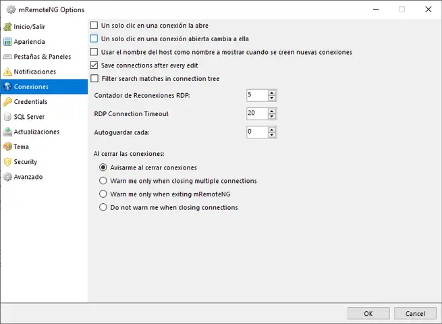Screen dimensions: 442x324
Task: Click the Credentials key icon
Action: click(7, 102)
